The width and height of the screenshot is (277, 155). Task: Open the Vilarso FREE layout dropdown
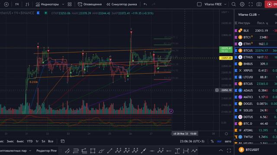215,4
